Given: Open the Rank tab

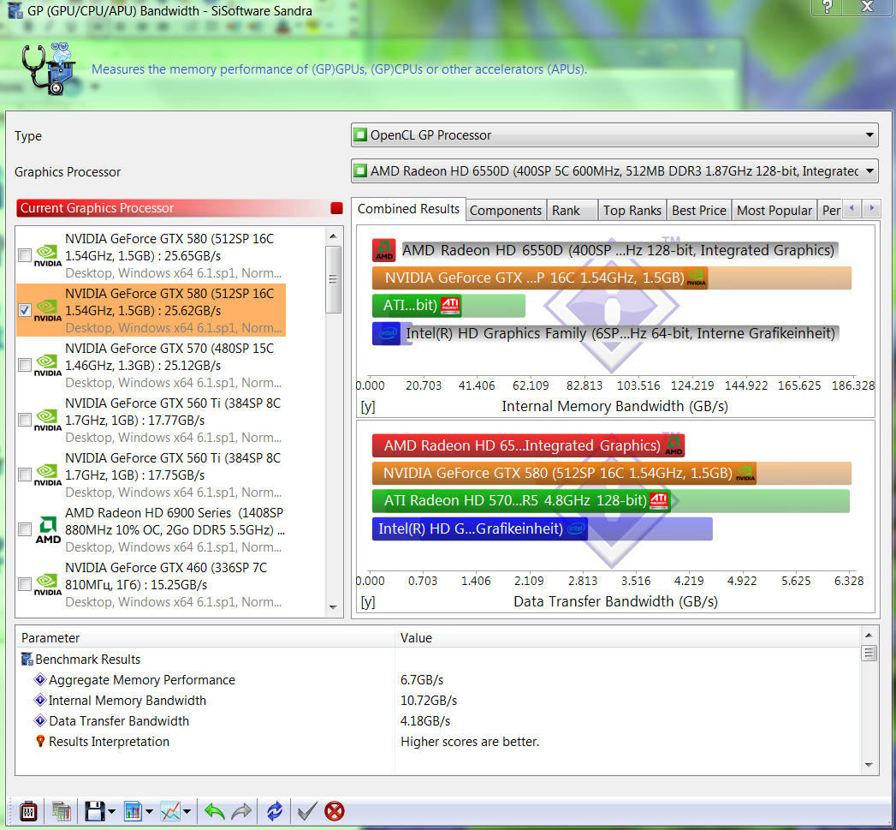Looking at the screenshot, I should click(x=572, y=211).
